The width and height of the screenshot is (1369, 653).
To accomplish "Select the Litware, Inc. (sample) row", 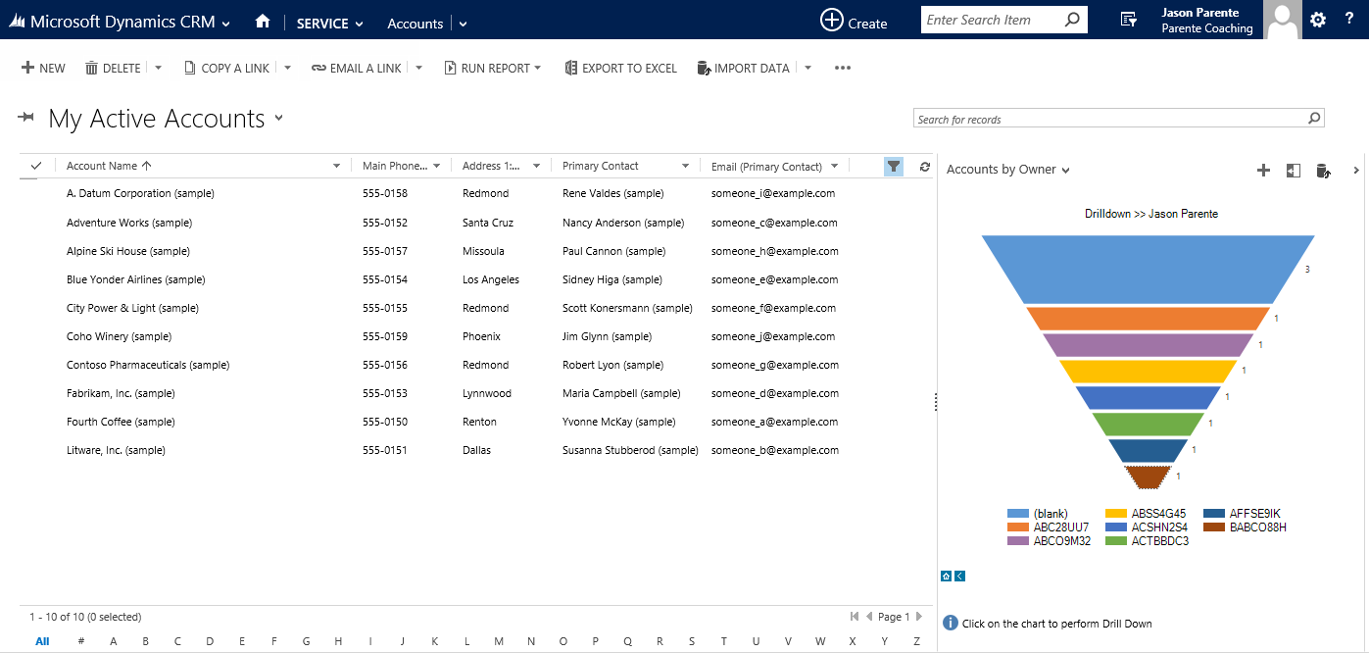I will [476, 450].
